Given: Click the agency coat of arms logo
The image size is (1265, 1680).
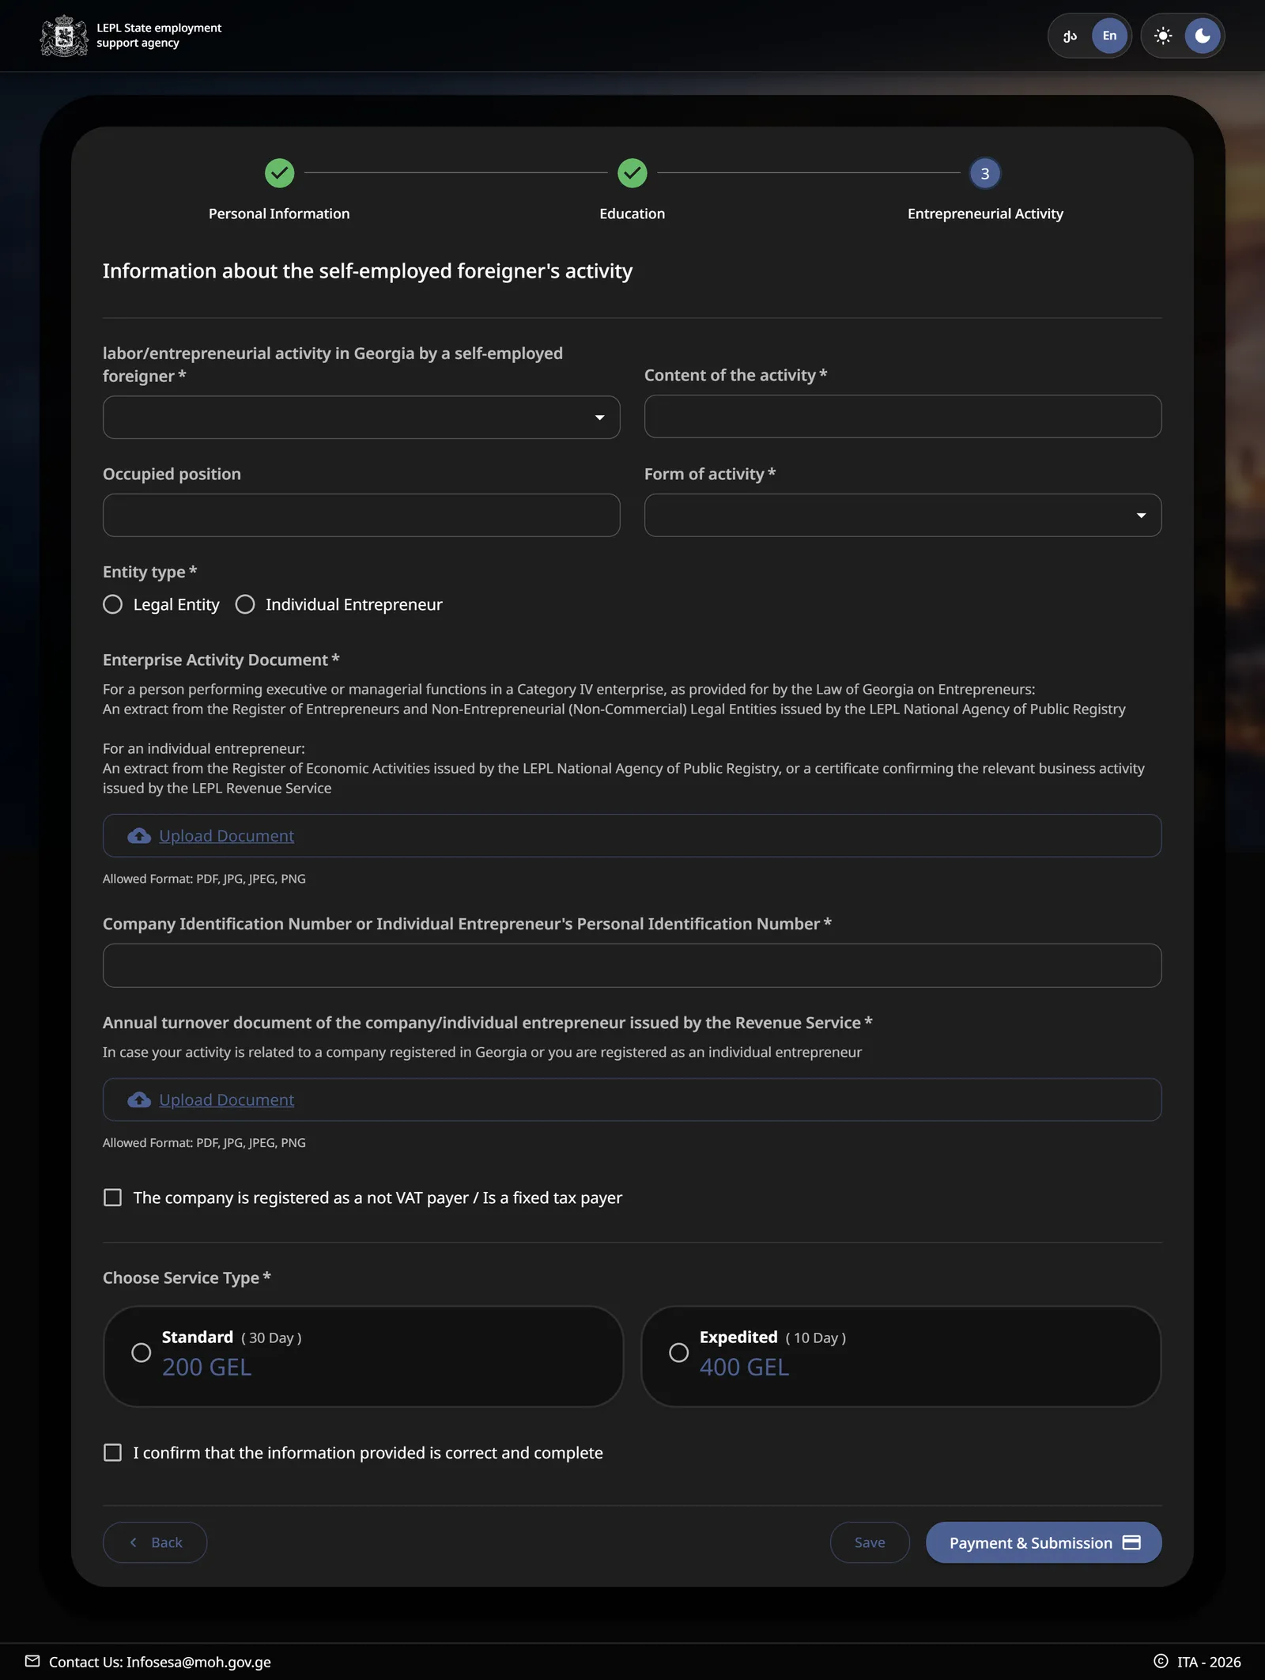Looking at the screenshot, I should (x=64, y=36).
